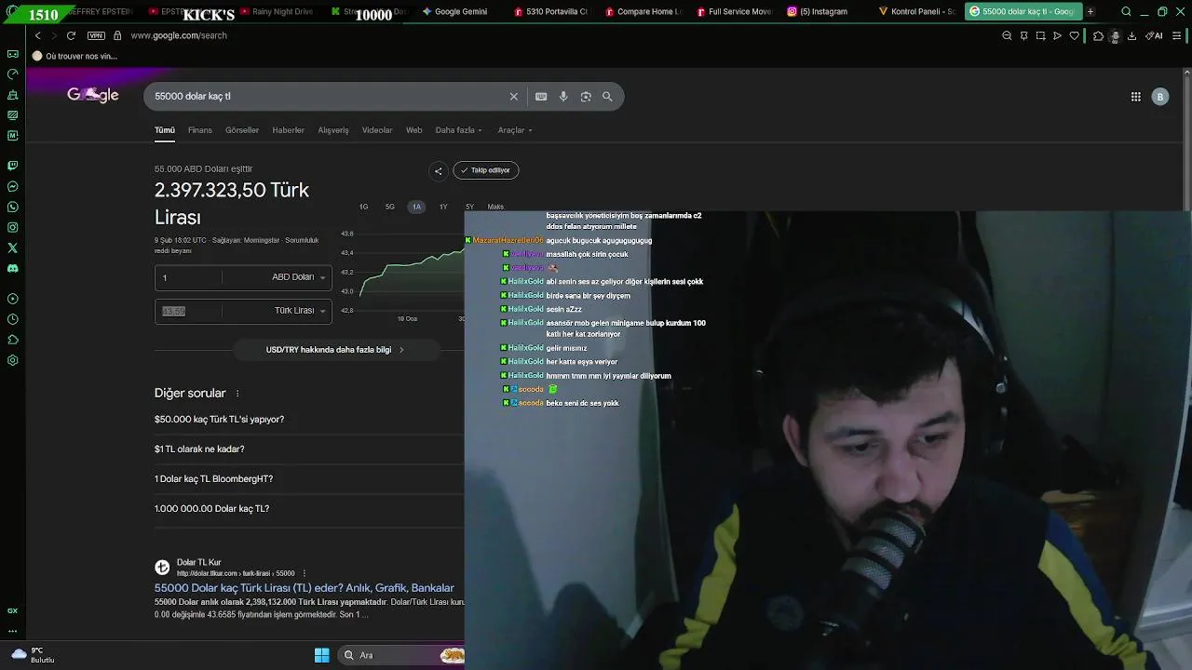1192x670 pixels.
Task: Open the sidebar player icon
Action: point(12,299)
